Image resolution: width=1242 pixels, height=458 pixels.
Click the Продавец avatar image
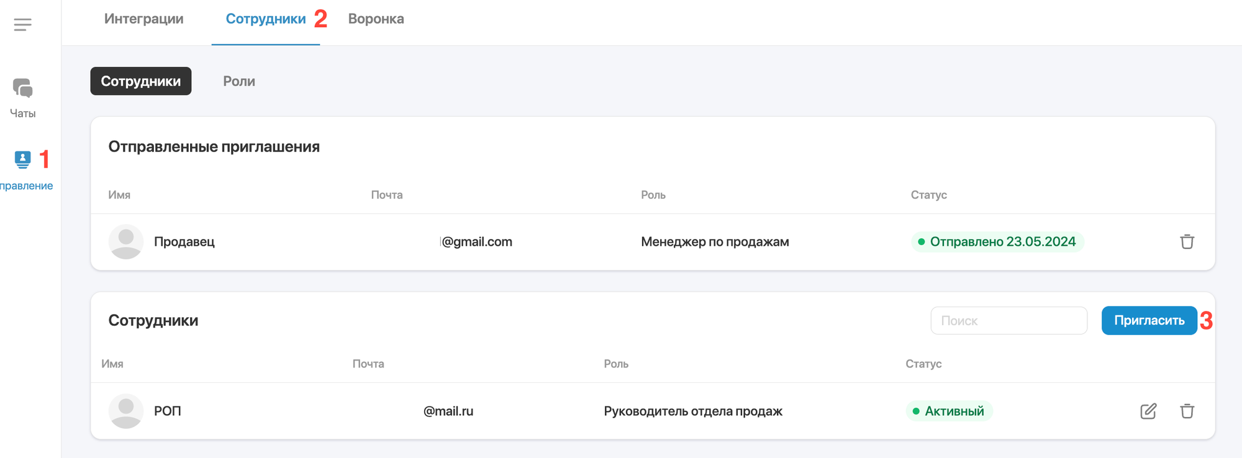coord(126,241)
